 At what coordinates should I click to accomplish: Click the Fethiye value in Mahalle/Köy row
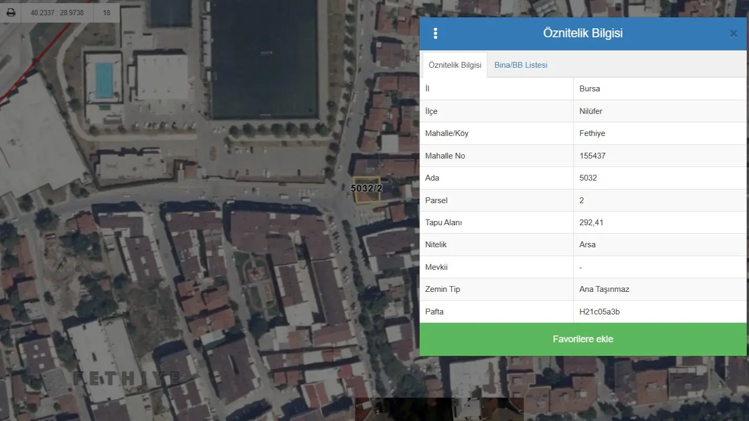pyautogui.click(x=592, y=133)
